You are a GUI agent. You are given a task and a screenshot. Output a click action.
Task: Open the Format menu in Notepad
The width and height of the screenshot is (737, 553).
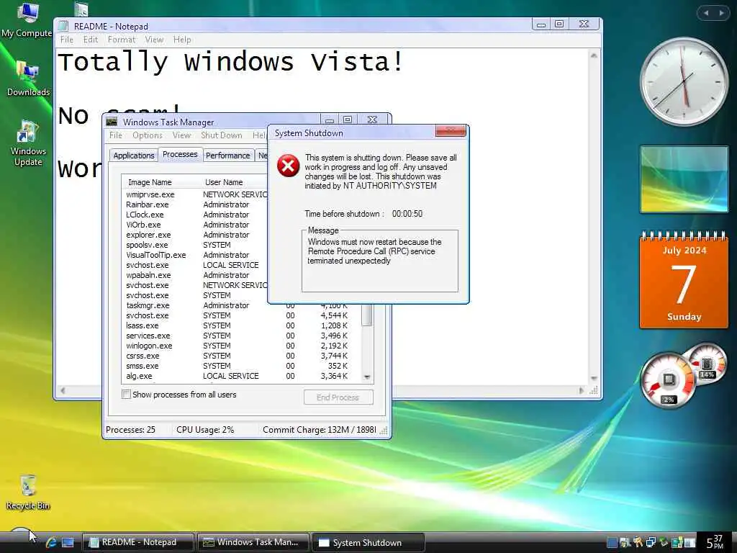(x=121, y=40)
